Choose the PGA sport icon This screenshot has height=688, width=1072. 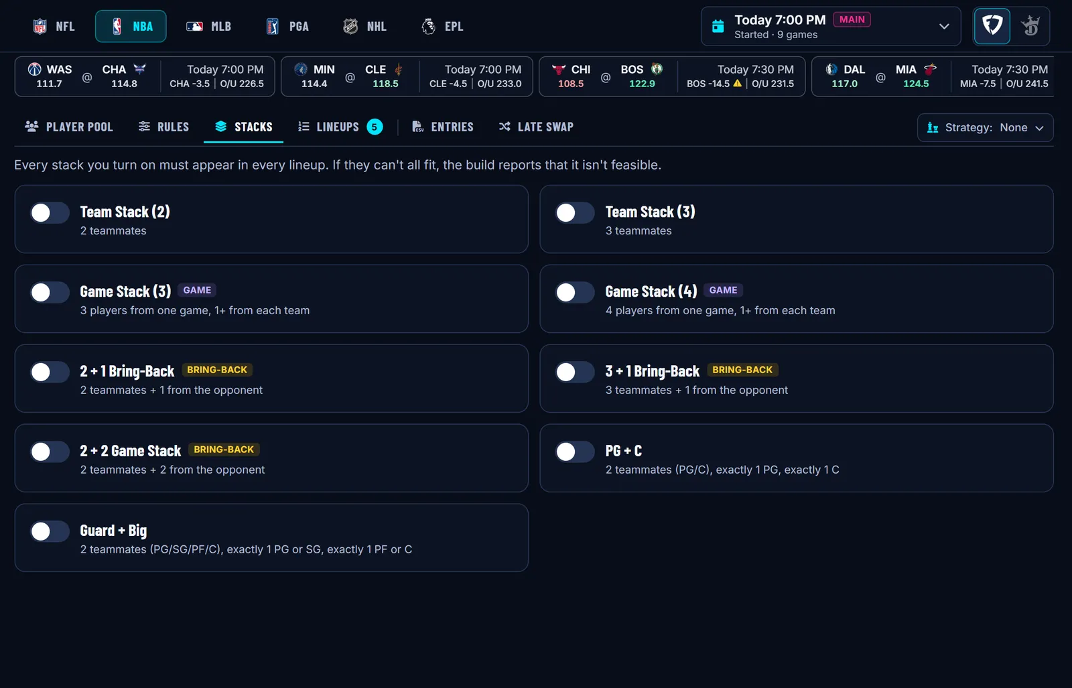coord(273,27)
